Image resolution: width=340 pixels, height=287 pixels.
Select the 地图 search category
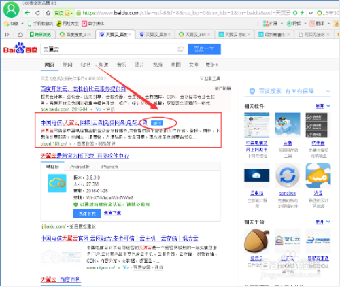[x=176, y=65]
